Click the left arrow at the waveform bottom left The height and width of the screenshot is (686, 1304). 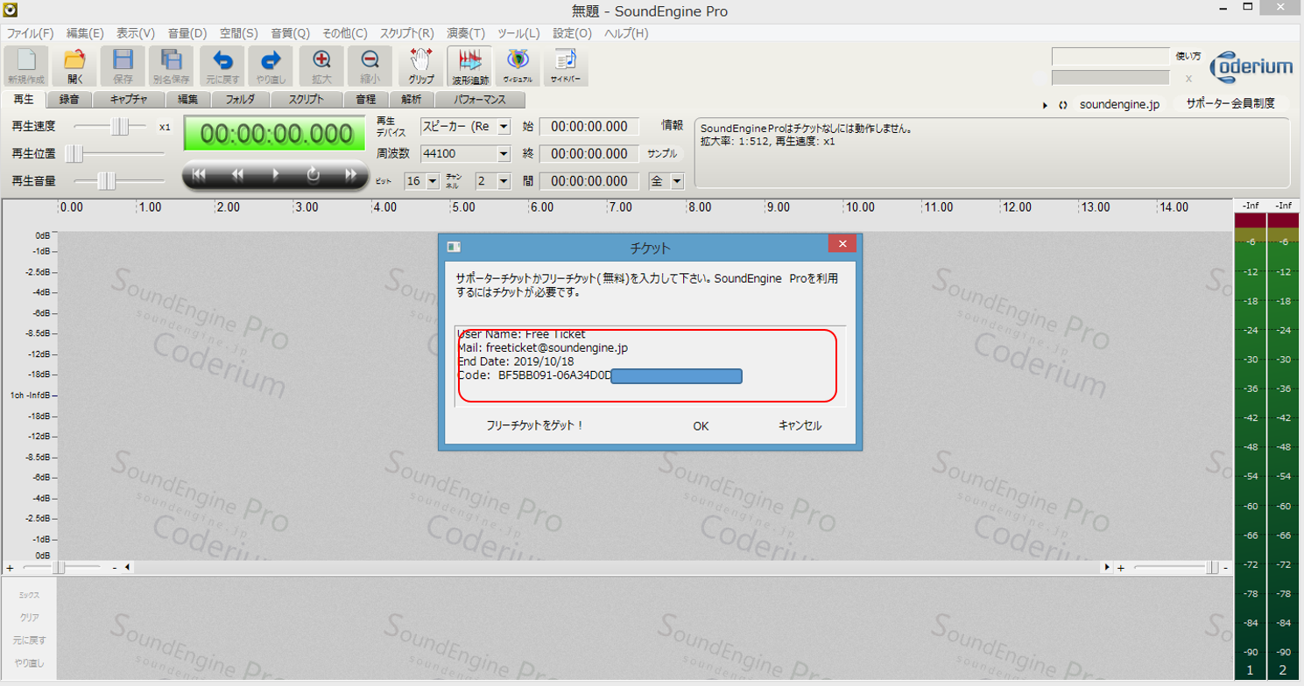pyautogui.click(x=127, y=568)
